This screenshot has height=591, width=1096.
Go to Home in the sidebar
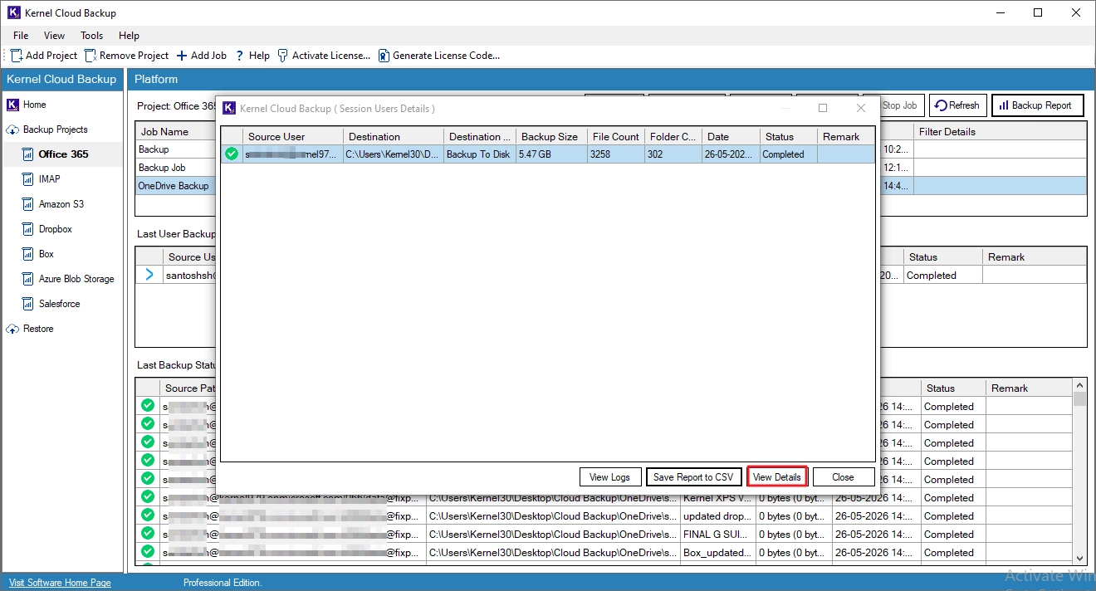(x=35, y=105)
